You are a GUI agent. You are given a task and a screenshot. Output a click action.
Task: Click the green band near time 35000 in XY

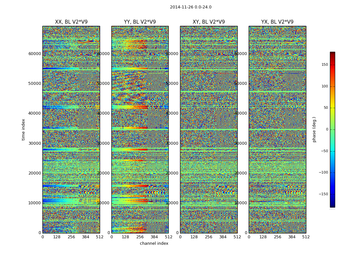209,129
